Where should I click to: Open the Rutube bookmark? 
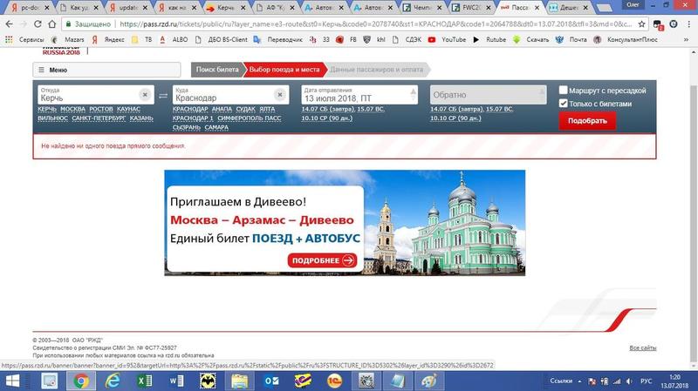[489, 39]
